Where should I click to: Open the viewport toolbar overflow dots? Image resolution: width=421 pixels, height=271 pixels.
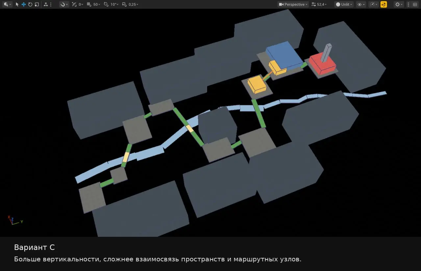409,5
